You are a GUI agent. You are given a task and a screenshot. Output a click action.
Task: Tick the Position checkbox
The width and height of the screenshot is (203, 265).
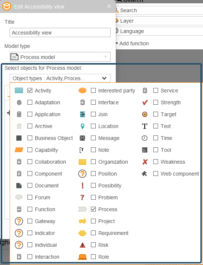tap(93, 174)
